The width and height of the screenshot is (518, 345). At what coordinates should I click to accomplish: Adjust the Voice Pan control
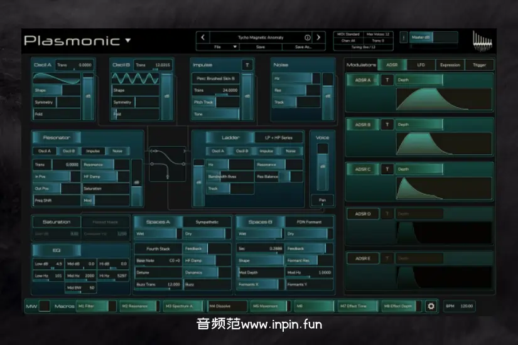point(322,200)
